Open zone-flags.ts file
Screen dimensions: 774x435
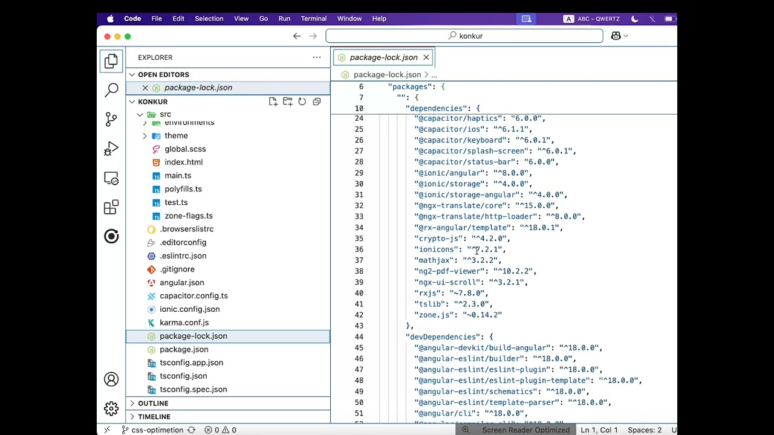189,216
